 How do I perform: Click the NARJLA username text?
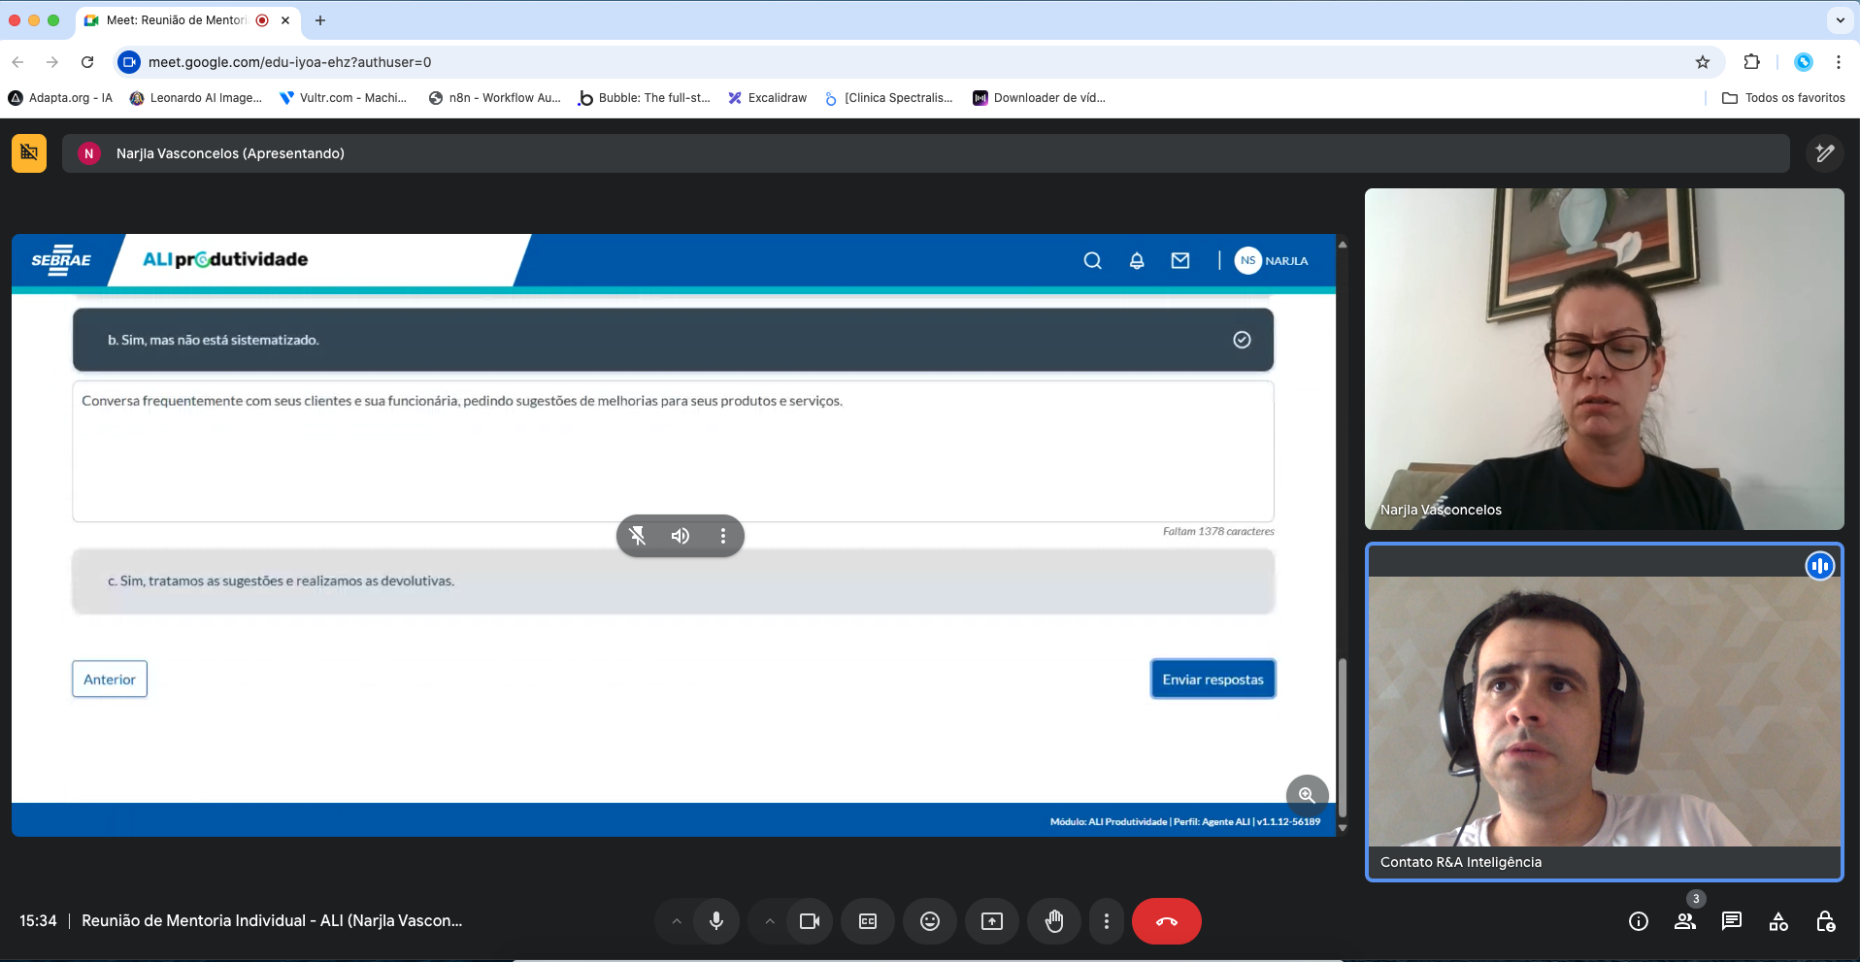[1286, 261]
